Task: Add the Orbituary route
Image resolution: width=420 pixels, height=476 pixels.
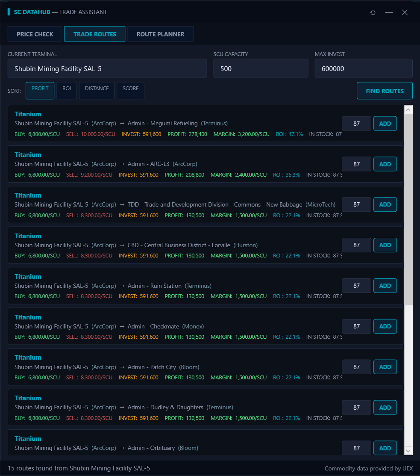Action: click(385, 448)
